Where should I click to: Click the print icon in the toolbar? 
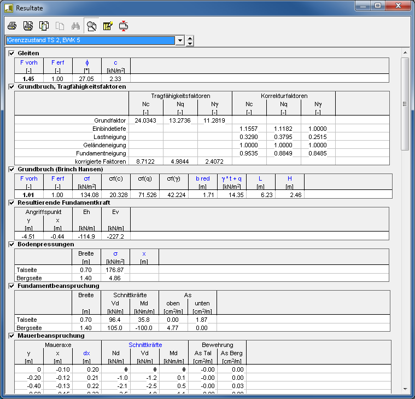(12, 26)
